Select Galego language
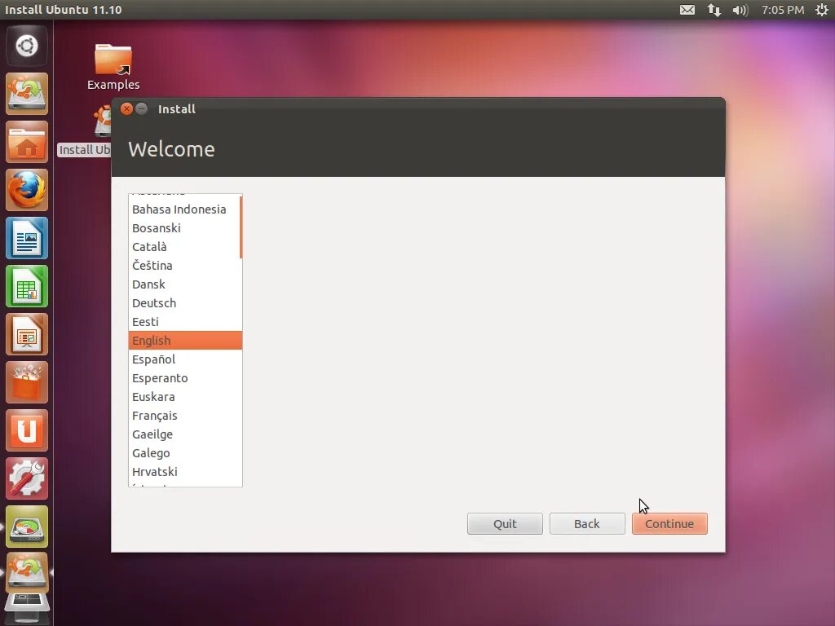Screen dimensions: 835x626 coord(185,453)
